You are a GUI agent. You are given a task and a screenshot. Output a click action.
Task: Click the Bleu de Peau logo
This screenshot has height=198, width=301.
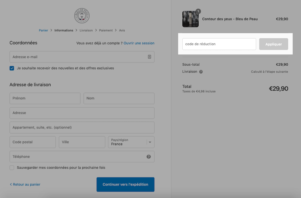coord(82,15)
